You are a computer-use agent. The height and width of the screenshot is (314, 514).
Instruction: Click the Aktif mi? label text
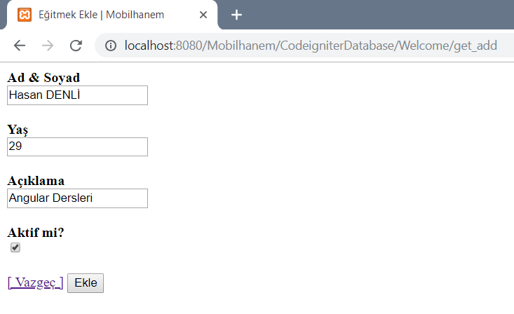(x=36, y=233)
